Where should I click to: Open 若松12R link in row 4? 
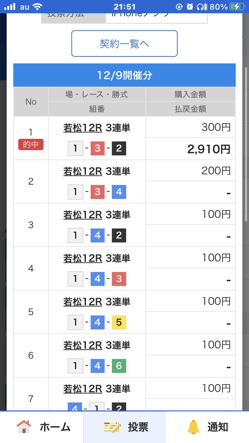pyautogui.click(x=83, y=258)
